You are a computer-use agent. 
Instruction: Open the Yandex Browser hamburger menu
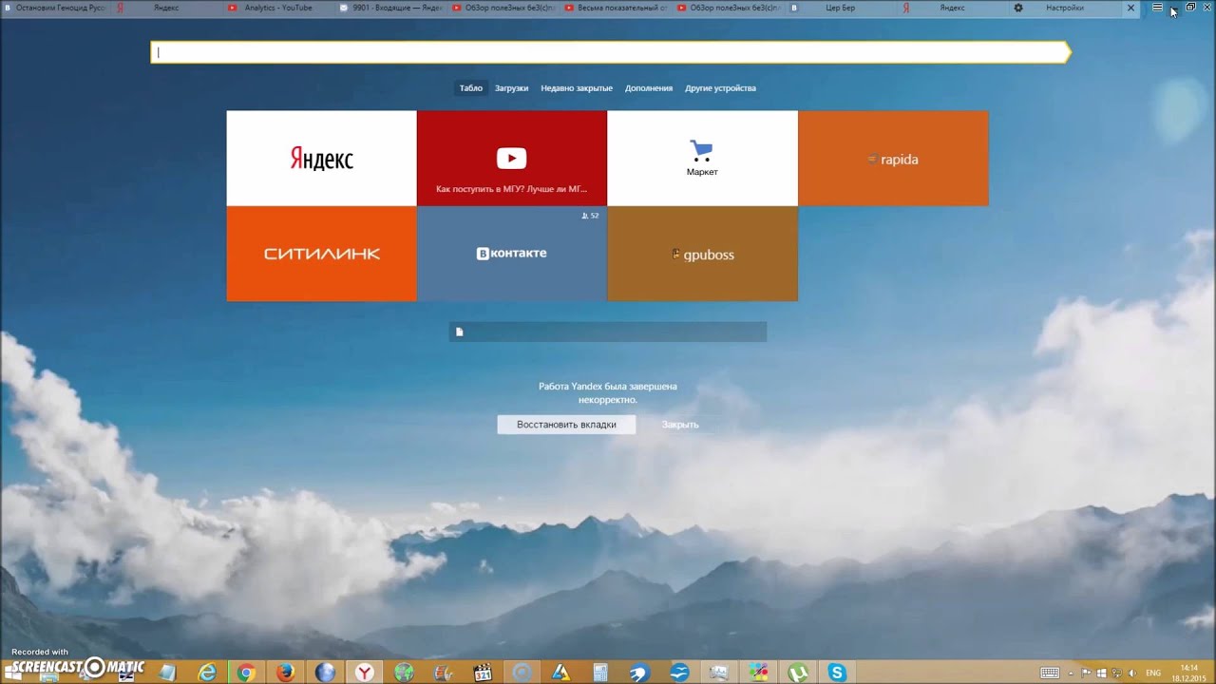(x=1157, y=8)
